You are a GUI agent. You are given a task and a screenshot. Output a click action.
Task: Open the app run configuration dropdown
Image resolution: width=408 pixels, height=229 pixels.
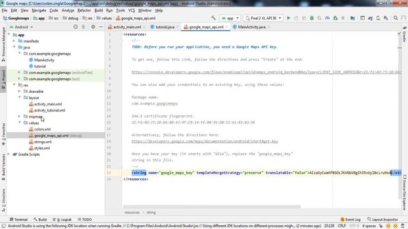coord(230,18)
